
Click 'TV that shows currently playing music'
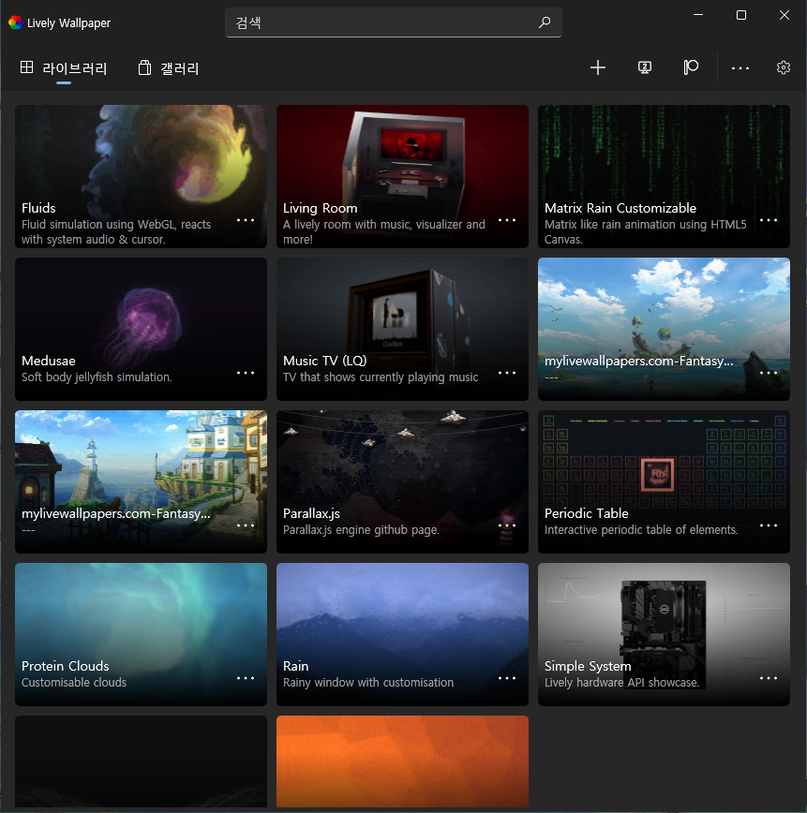381,377
